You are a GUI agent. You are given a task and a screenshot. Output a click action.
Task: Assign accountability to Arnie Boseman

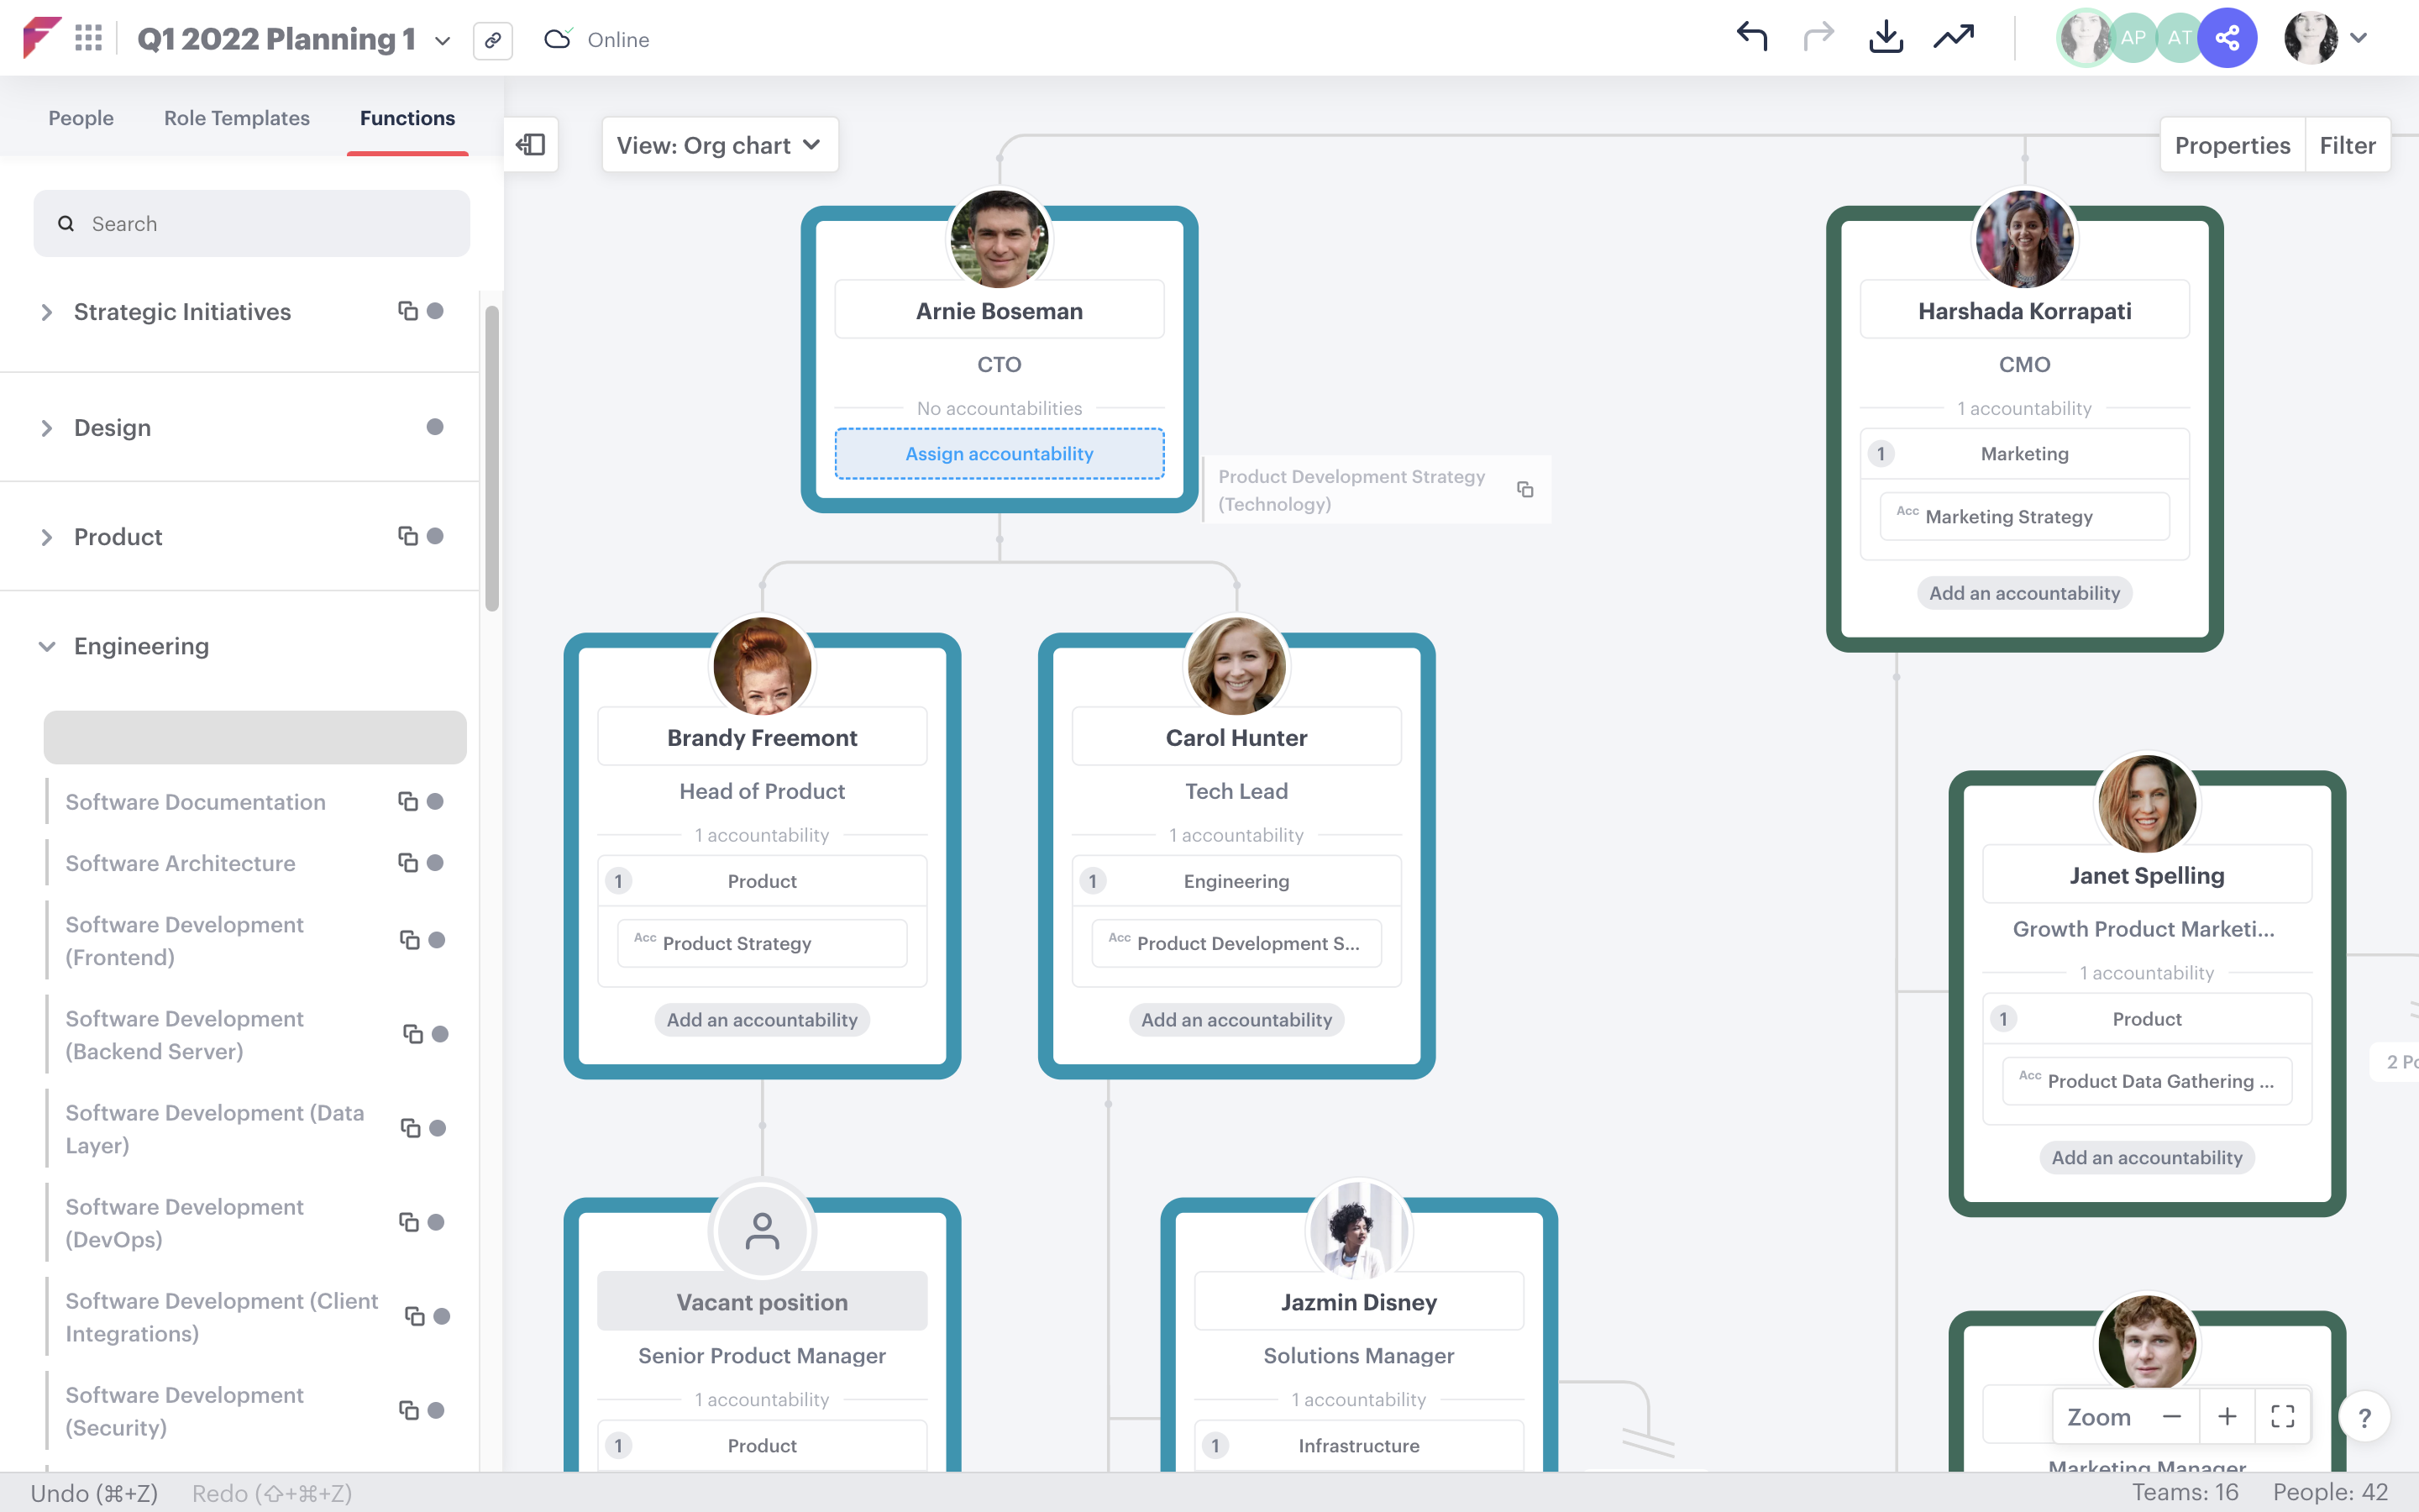999,453
